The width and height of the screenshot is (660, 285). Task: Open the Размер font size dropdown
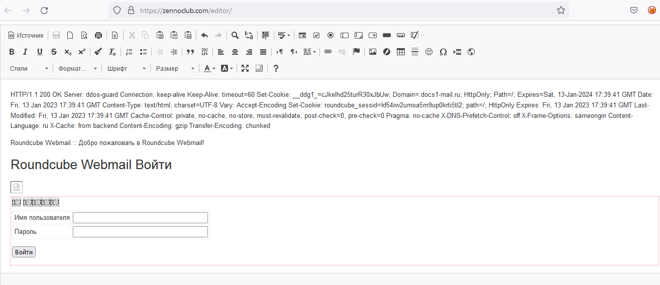(175, 68)
